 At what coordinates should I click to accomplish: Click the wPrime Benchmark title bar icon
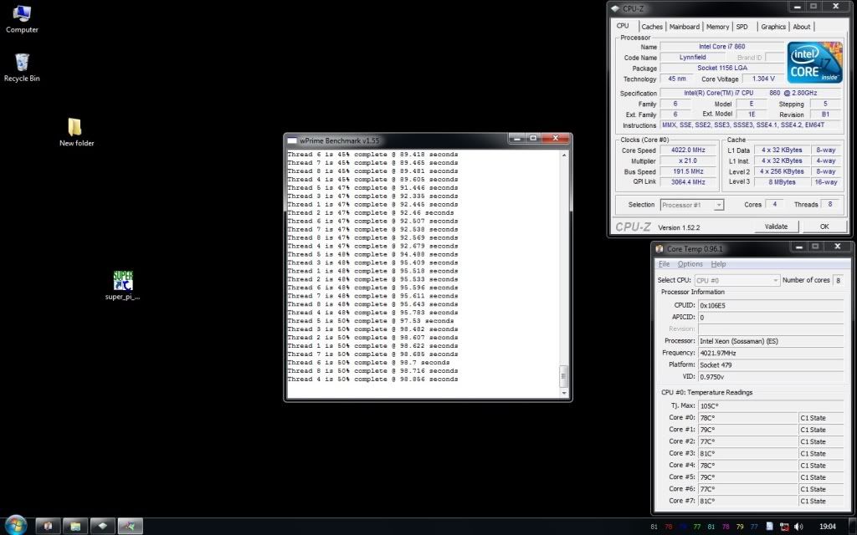[292, 140]
